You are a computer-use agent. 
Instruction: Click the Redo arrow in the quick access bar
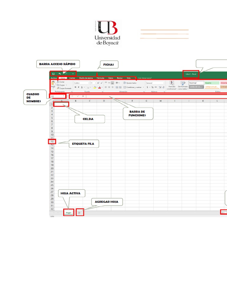click(66, 74)
